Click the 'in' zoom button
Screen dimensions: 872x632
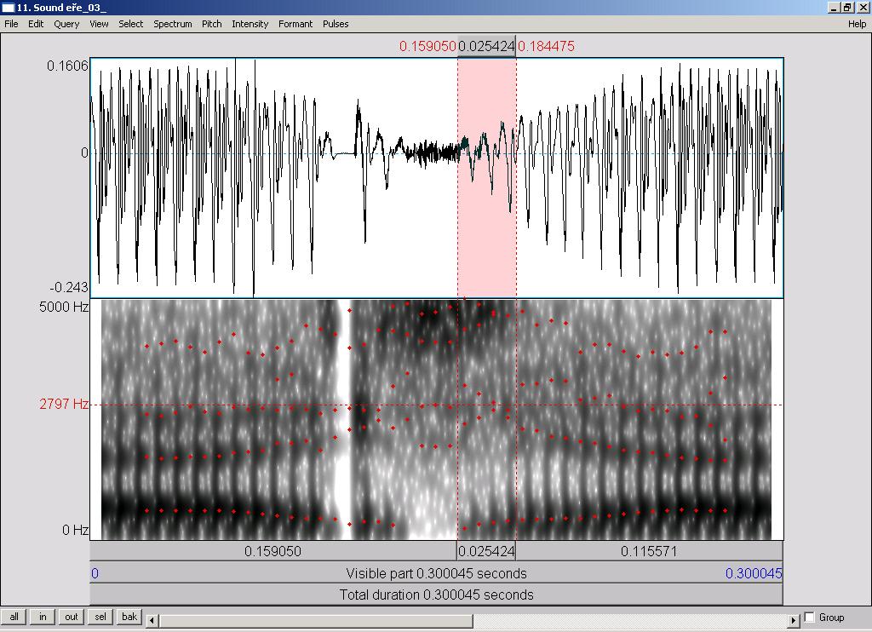click(43, 617)
